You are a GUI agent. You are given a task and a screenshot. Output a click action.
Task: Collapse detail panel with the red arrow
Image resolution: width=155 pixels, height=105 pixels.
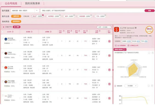coord(113,70)
